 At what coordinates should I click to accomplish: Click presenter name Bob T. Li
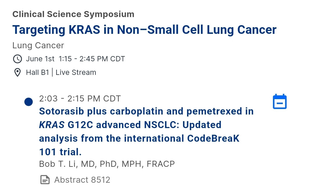point(58,164)
